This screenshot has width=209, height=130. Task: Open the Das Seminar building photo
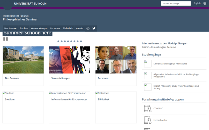[x=23, y=60]
